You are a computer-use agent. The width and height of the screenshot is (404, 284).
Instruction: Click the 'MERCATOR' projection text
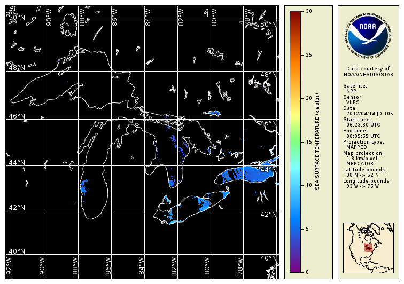click(360, 164)
